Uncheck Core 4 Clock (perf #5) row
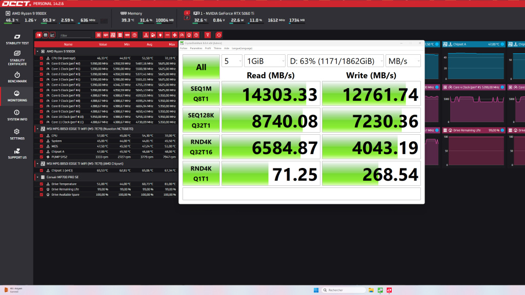 (x=42, y=85)
